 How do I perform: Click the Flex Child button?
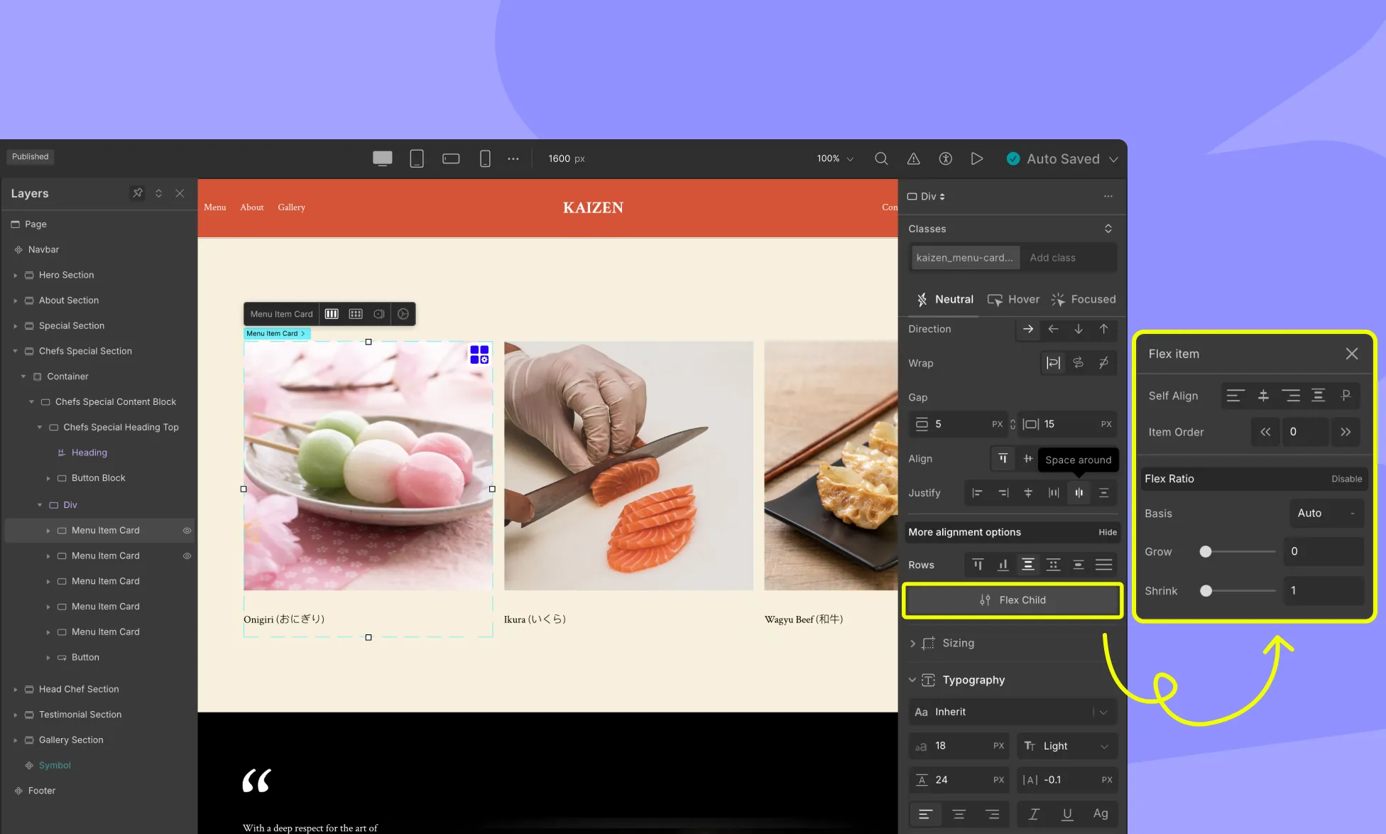click(x=1013, y=600)
